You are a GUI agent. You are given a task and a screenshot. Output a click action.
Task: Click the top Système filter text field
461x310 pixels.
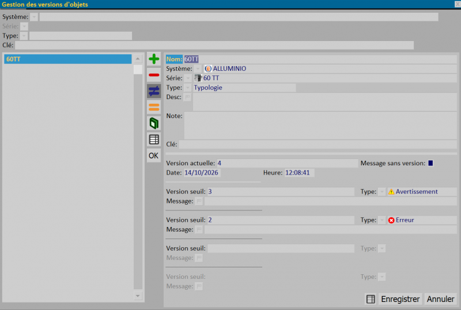(239, 17)
